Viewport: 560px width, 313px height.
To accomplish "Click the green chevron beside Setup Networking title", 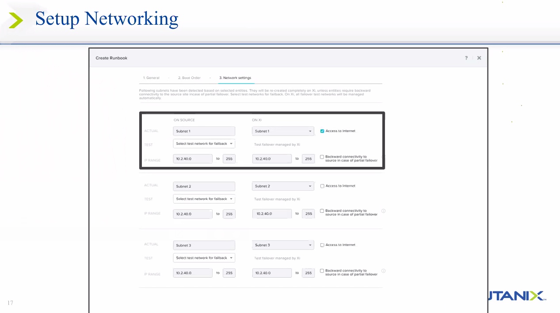I will [x=16, y=20].
